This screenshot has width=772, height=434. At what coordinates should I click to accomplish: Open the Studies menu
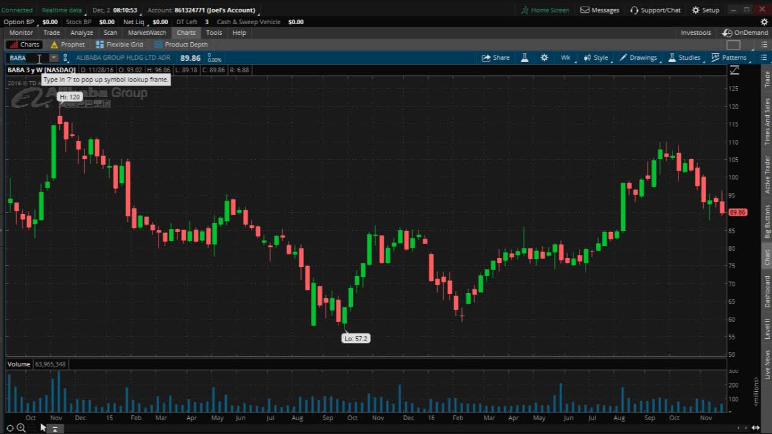(x=684, y=58)
